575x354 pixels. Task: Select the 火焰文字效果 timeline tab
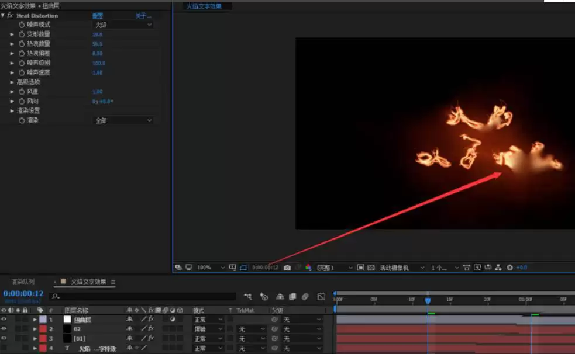coord(88,282)
